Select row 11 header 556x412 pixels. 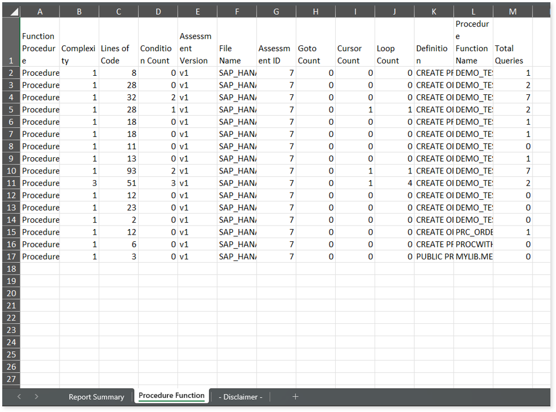11,183
